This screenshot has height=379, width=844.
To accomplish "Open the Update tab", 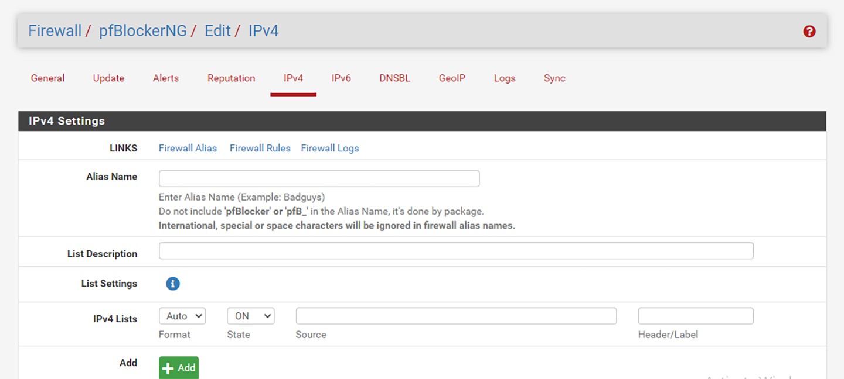I will (108, 78).
